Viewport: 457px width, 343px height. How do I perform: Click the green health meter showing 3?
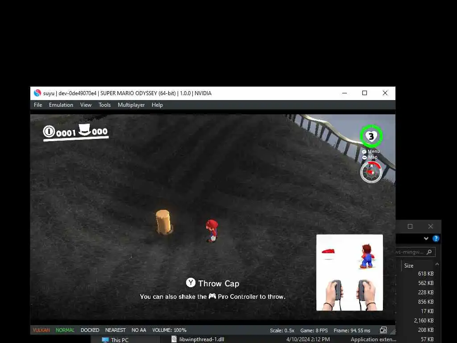click(x=371, y=136)
